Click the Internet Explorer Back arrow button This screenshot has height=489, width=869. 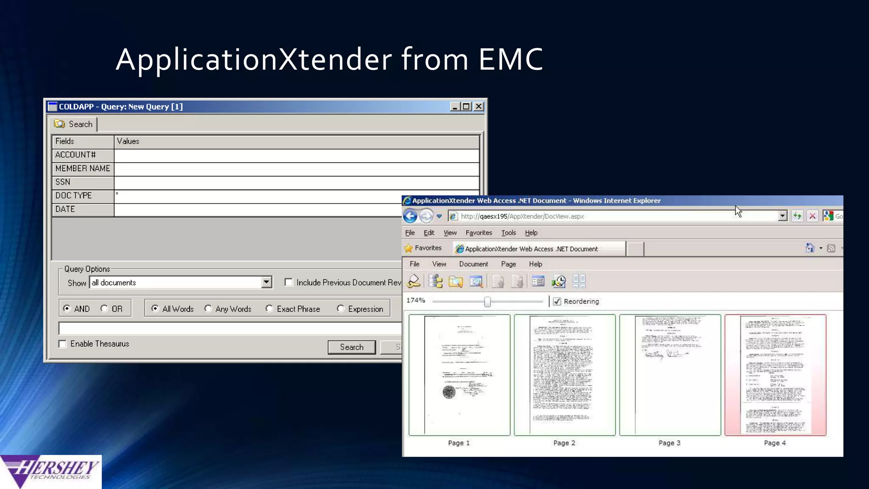(410, 216)
